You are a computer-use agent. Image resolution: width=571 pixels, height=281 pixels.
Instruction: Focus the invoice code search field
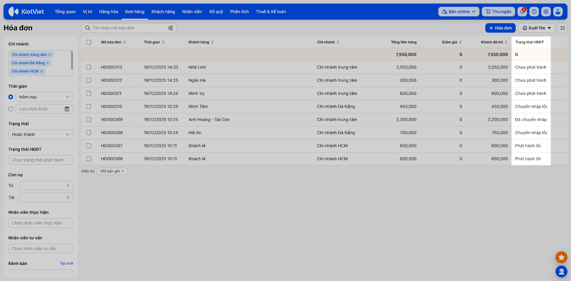click(x=129, y=28)
